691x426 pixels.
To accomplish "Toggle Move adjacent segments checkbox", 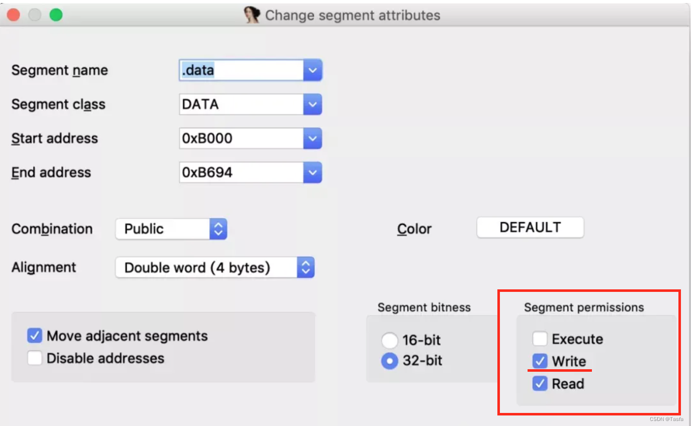I will point(35,336).
